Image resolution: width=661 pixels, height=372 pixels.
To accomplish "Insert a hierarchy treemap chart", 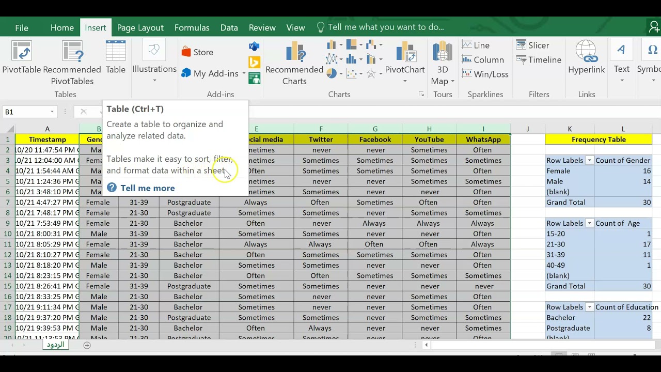I will click(352, 45).
